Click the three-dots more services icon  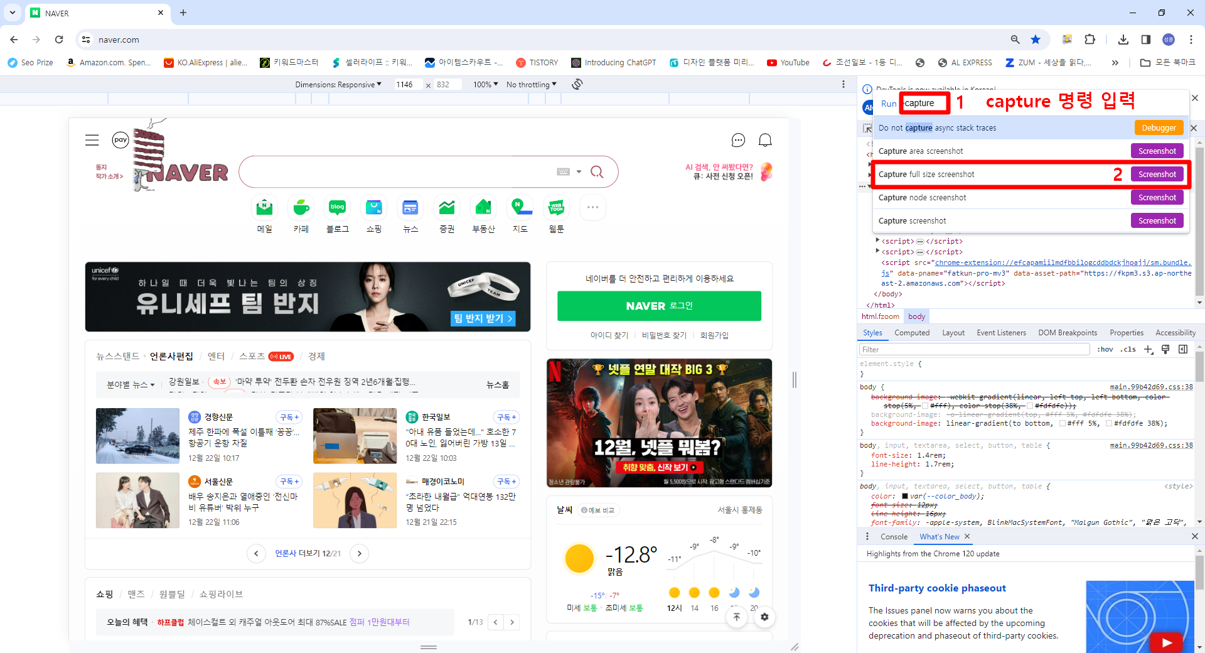pyautogui.click(x=592, y=207)
